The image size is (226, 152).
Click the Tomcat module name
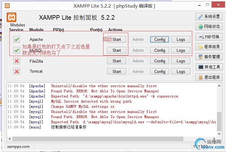(36, 71)
